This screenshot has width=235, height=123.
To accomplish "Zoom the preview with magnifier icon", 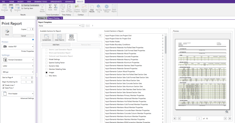I will [x=227, y=112].
